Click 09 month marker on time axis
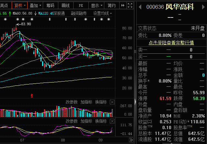Viewport: 207px width, 144px height. point(100,140)
